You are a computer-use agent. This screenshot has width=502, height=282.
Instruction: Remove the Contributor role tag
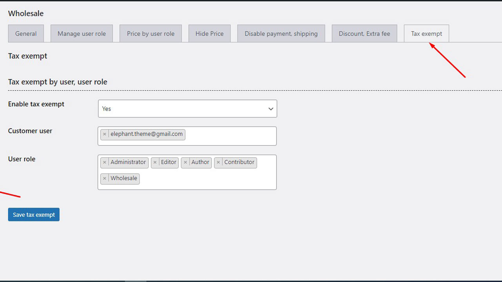[218, 162]
